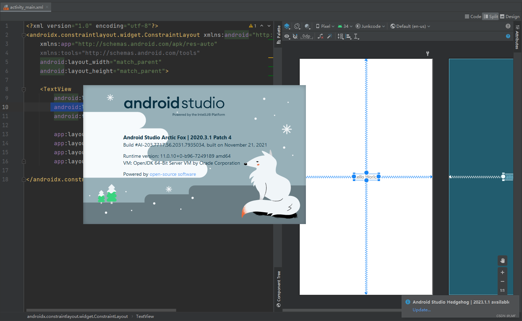The width and height of the screenshot is (522, 321).
Task: Zoom out with the minus button
Action: [503, 281]
